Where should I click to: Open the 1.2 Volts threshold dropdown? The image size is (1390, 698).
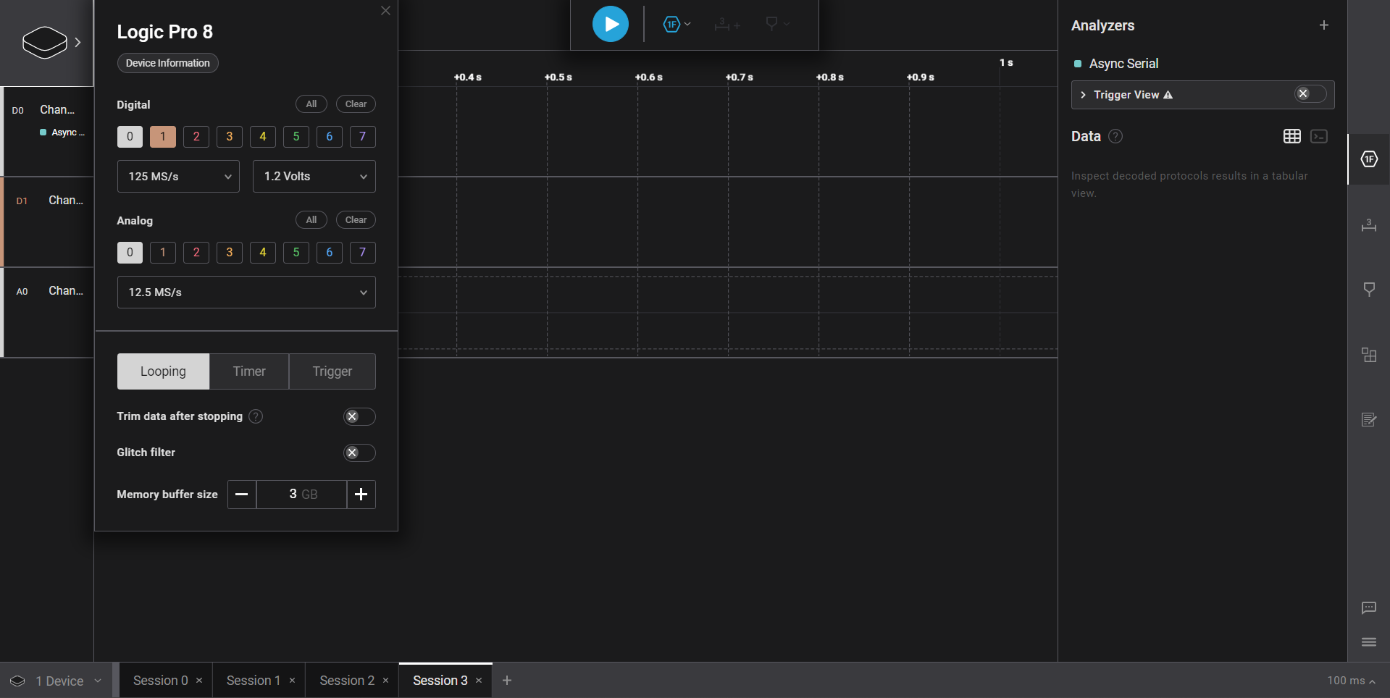(x=314, y=177)
